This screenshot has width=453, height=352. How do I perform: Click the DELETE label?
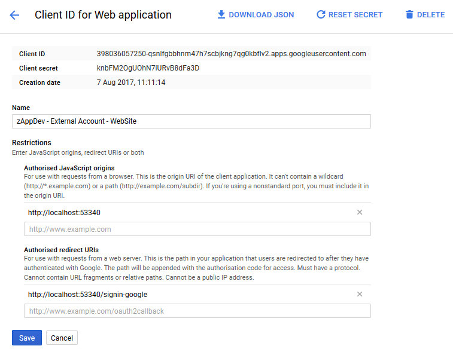pos(431,15)
